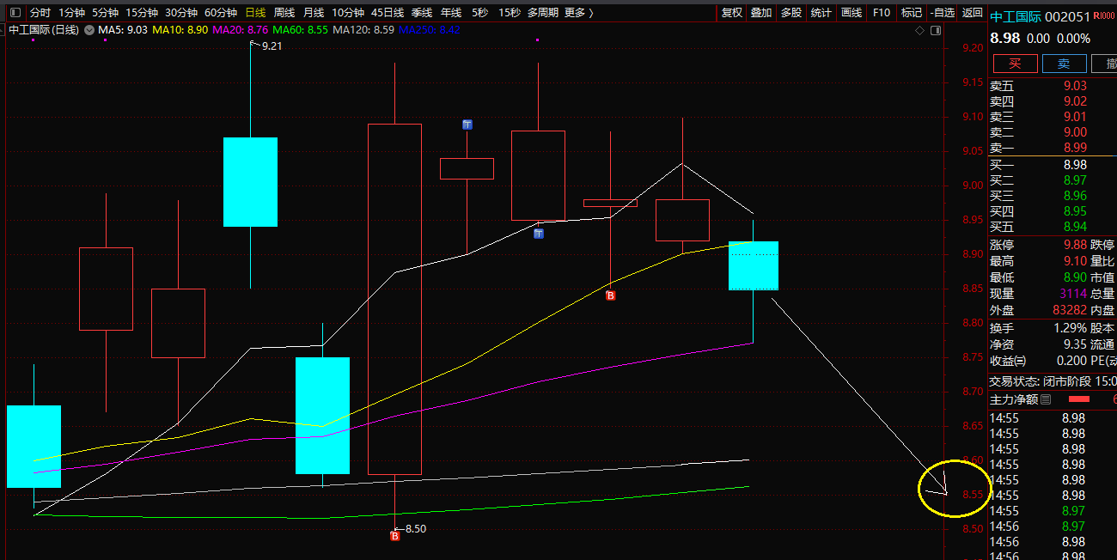The height and width of the screenshot is (560, 1117).
Task: Select the 买四 bid price 8.95
Action: pos(1075,211)
